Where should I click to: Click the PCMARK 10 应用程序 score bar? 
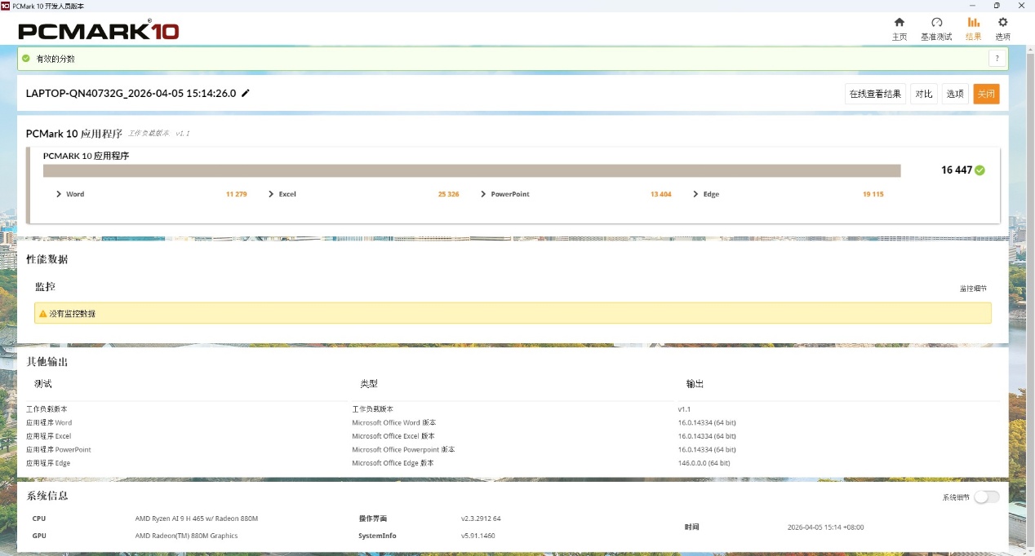[472, 170]
